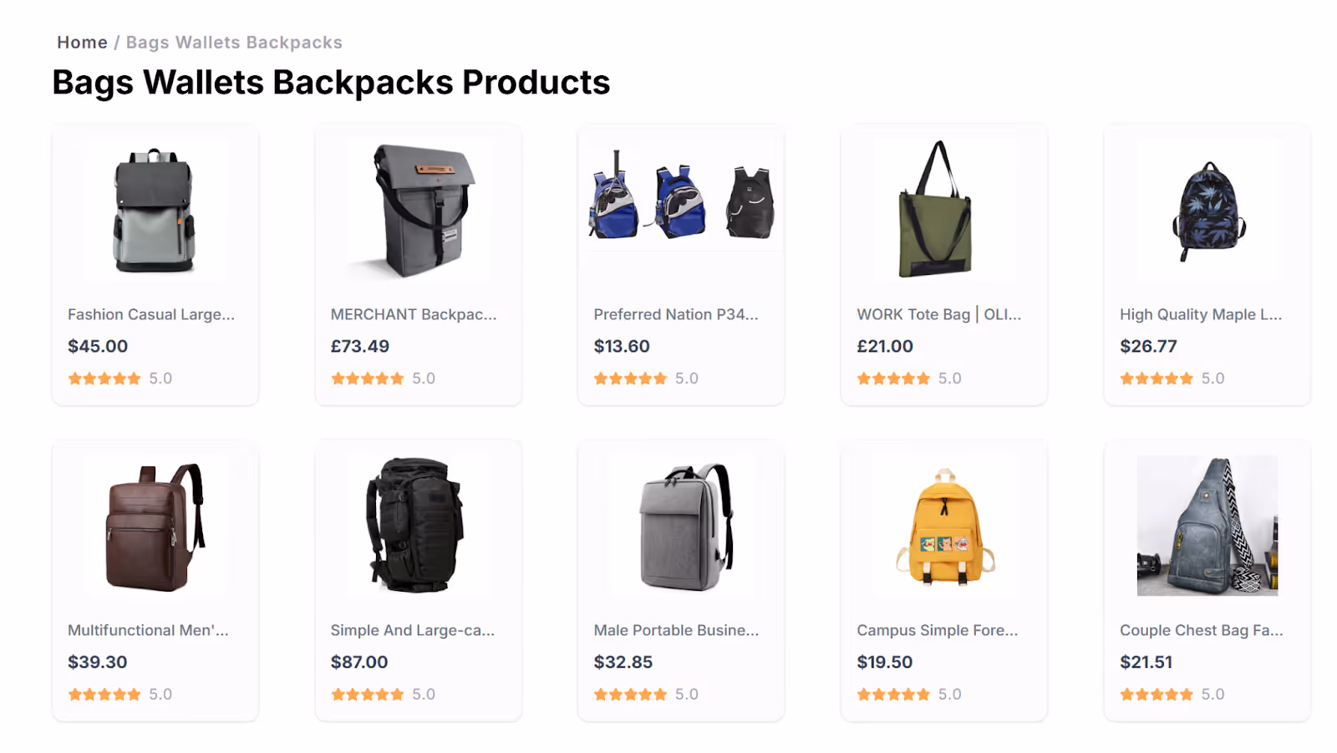Image resolution: width=1337 pixels, height=753 pixels.
Task: Select the $21.51 Couple Chest Bag price
Action: pos(1146,662)
